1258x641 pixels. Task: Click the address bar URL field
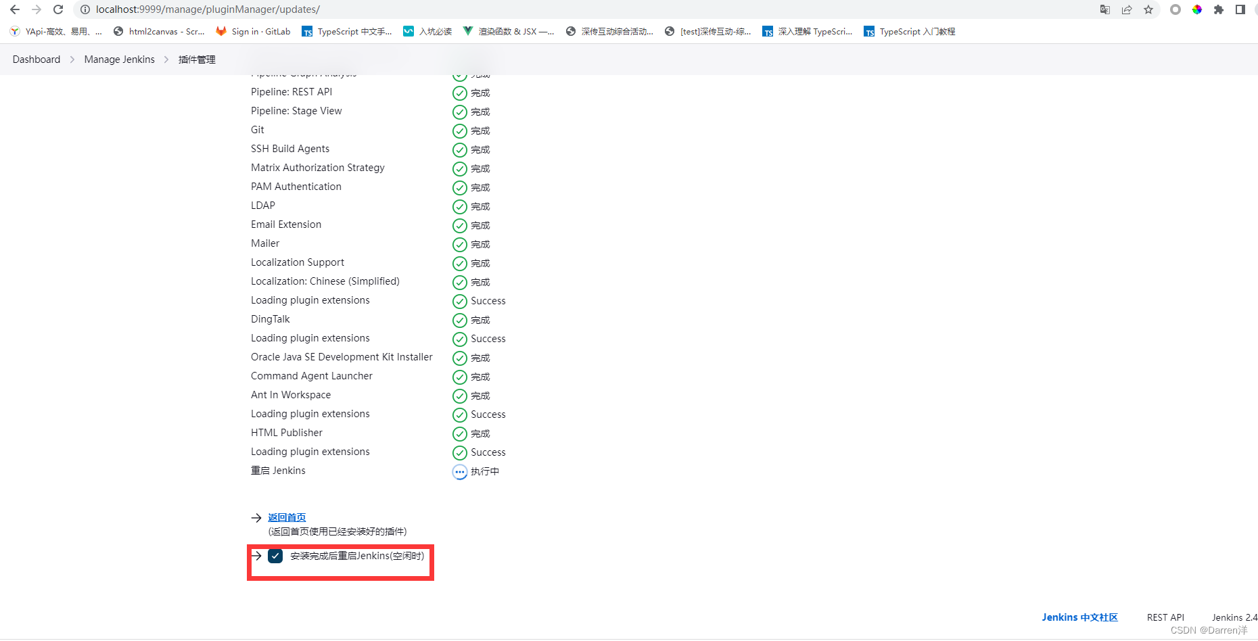(582, 9)
